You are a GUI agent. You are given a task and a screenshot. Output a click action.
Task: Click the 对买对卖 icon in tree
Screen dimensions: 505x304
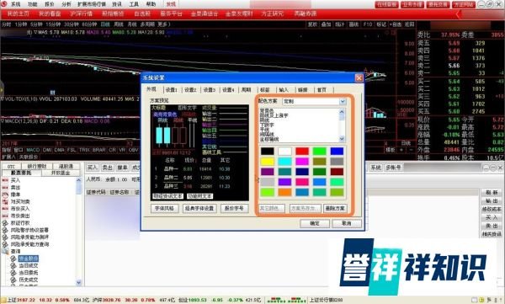5,201
